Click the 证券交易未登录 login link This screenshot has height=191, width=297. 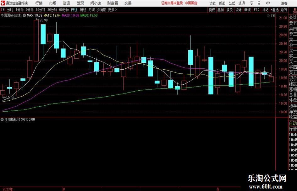coord(172,3)
